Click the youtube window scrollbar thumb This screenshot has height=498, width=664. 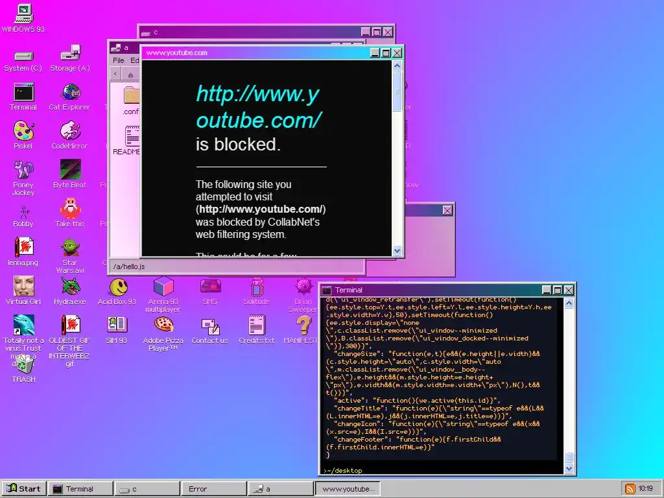pyautogui.click(x=397, y=91)
